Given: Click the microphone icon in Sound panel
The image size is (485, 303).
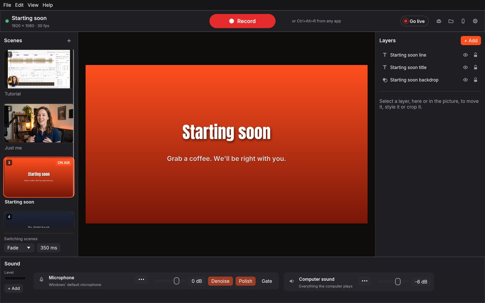Looking at the screenshot, I should [x=41, y=279].
